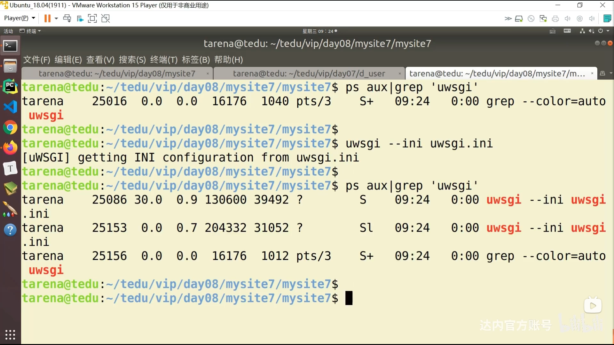Click the 'uwsgi --ini uwsgi.ini' command text

(419, 143)
